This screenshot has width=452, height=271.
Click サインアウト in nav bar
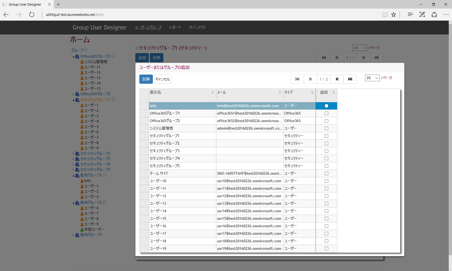coord(197,27)
